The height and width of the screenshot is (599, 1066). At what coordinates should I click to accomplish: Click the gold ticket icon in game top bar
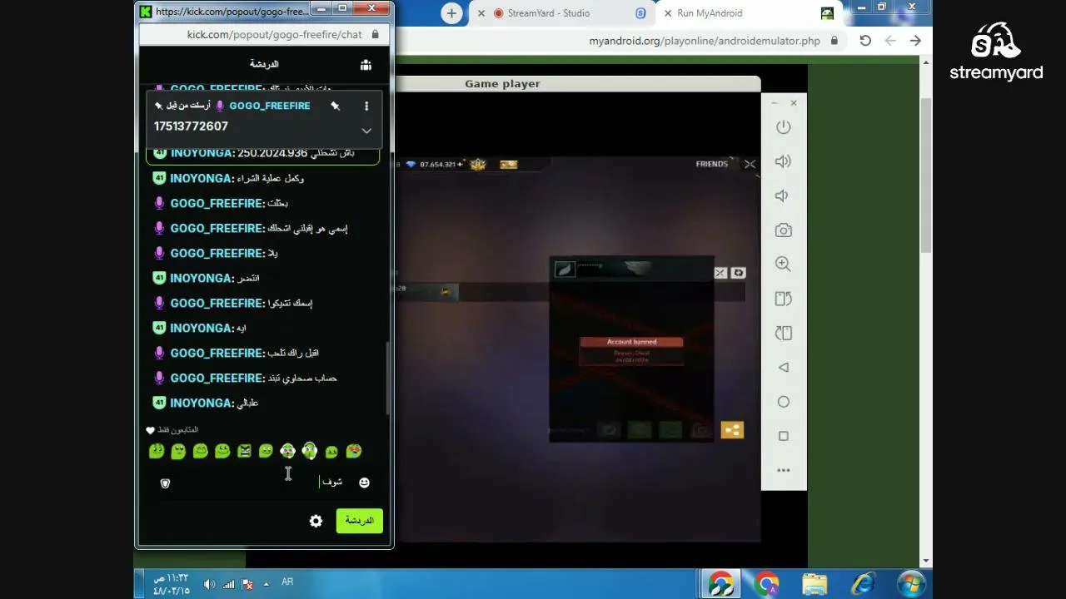(509, 165)
